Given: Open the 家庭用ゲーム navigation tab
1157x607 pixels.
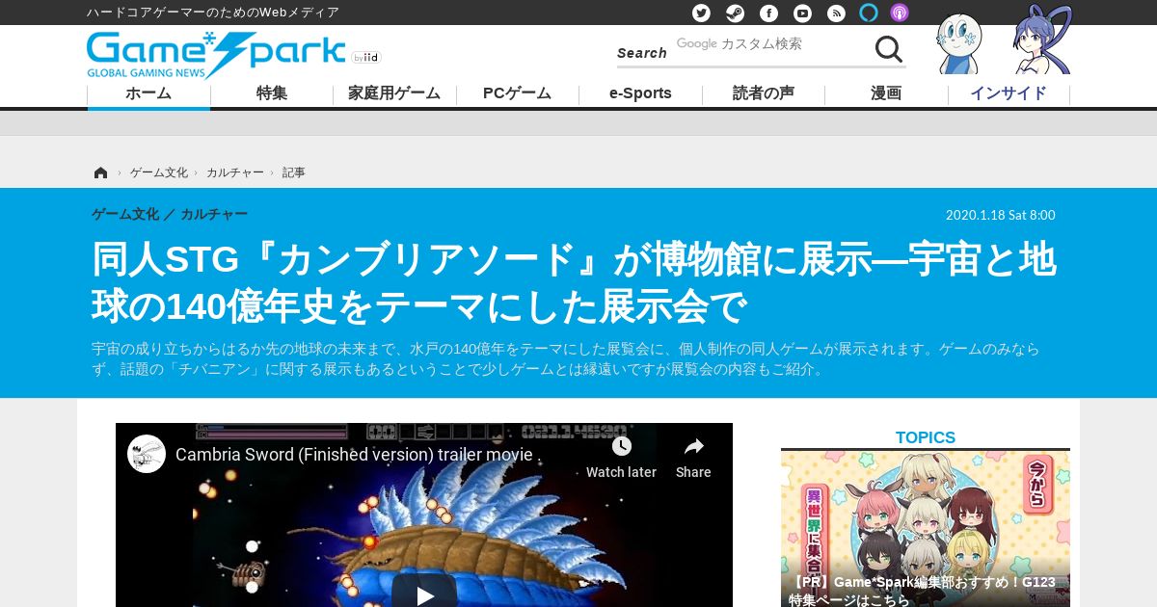Looking at the screenshot, I should point(394,93).
